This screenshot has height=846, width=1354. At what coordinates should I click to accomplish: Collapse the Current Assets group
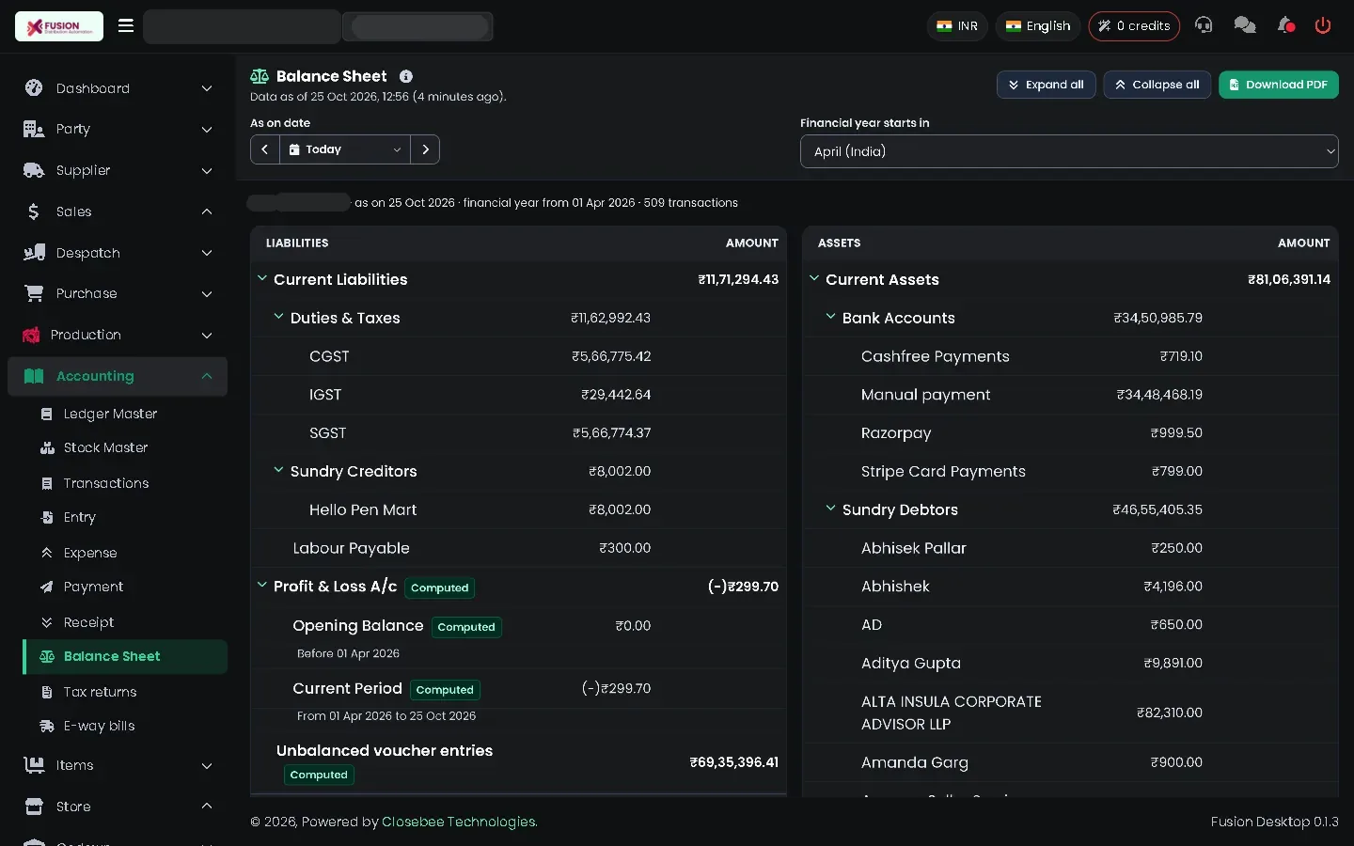click(814, 278)
